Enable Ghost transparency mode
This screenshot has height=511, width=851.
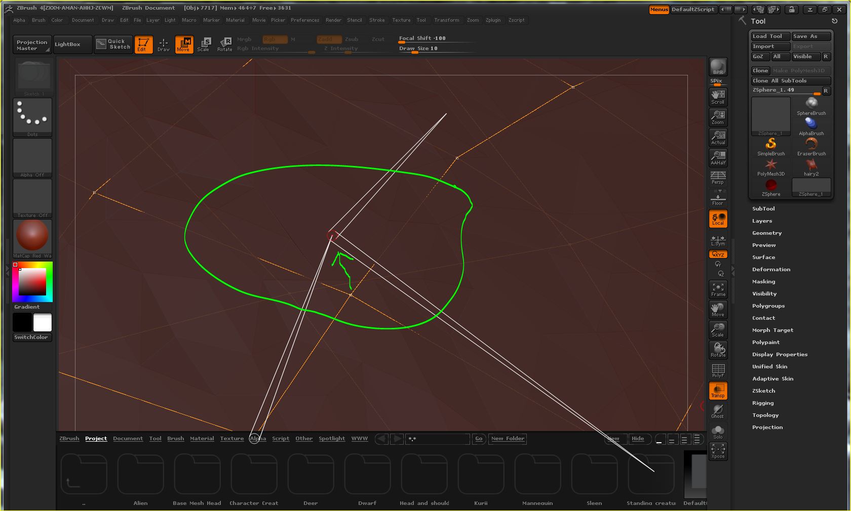point(717,410)
